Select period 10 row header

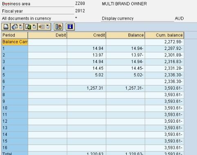[x=15, y=108]
